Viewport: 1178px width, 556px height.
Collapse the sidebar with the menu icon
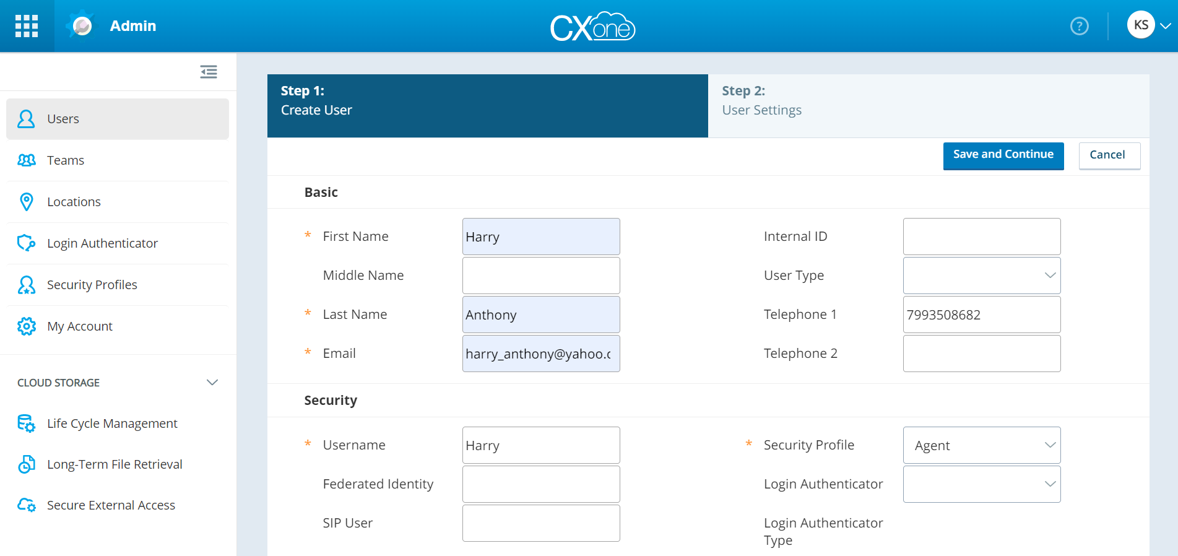[209, 72]
